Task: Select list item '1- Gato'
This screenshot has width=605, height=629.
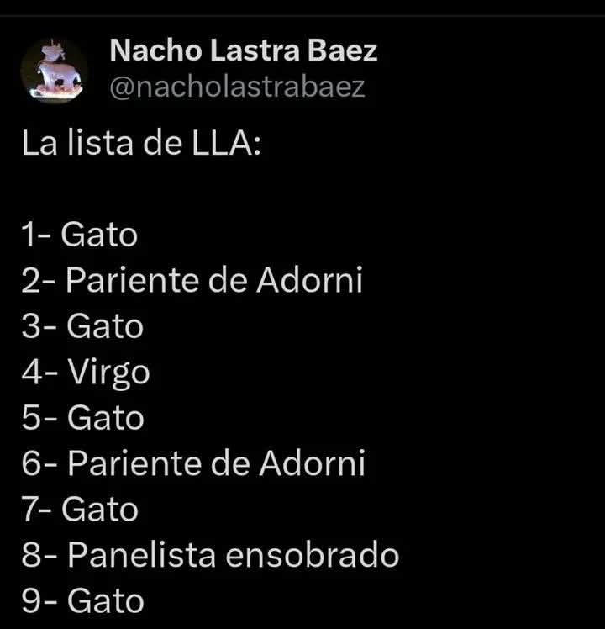Action: tap(80, 235)
